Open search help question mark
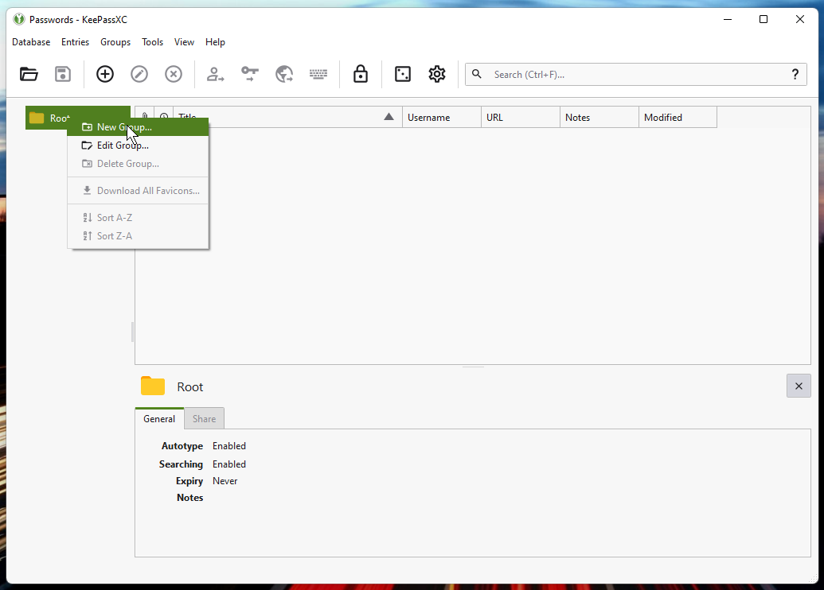 795,75
